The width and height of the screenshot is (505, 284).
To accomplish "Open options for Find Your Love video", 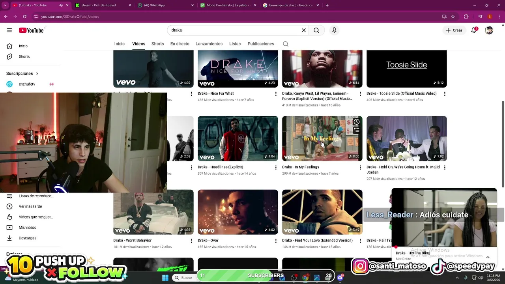I will 360,241.
